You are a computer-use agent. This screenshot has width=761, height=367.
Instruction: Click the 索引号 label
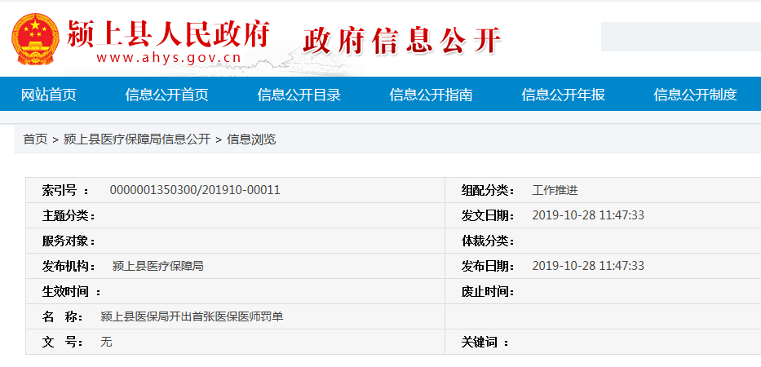[65, 190]
